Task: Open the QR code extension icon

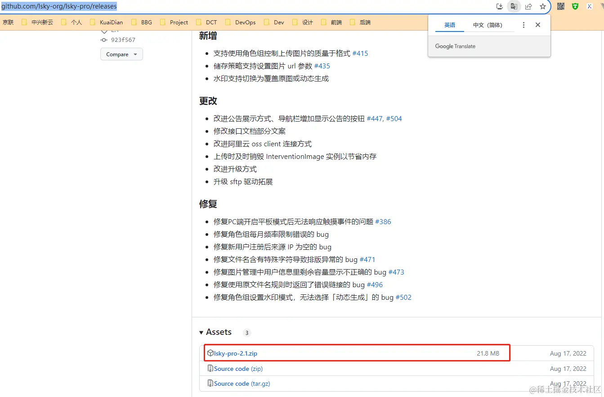Action: coord(561,6)
